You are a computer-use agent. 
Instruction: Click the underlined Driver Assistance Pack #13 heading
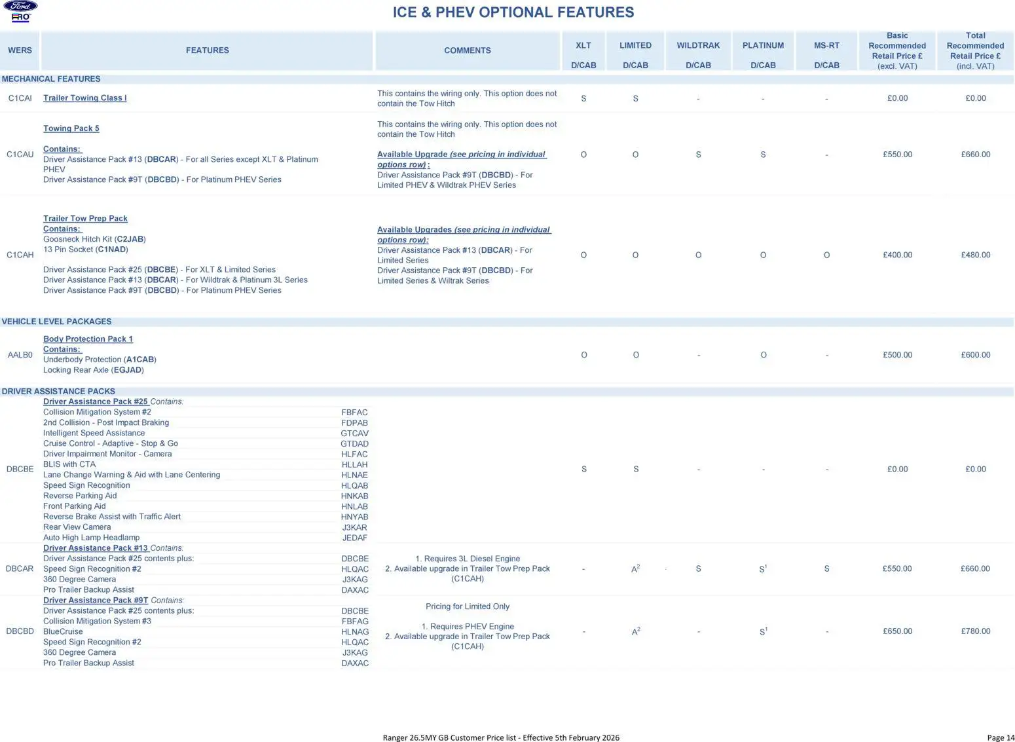[96, 548]
